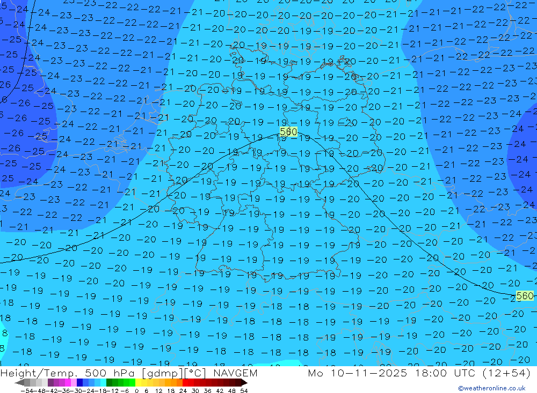
Task: Click the gray left arrow of the color scale
Action: point(19,383)
